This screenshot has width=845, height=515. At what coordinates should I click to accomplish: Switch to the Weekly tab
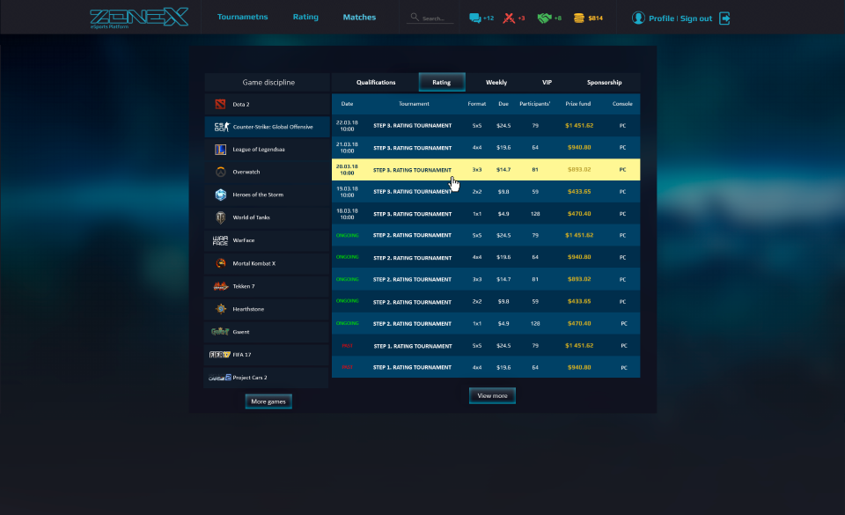tap(496, 83)
